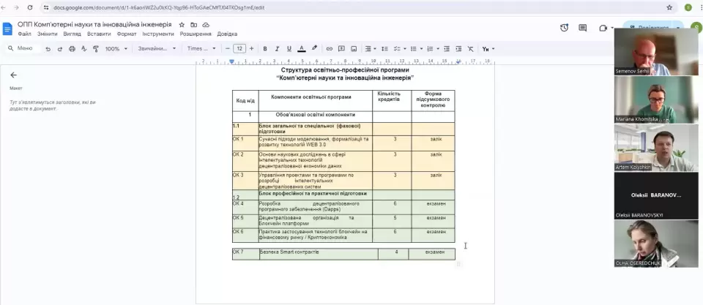Click the Redo arrow in the toolbar

point(59,49)
